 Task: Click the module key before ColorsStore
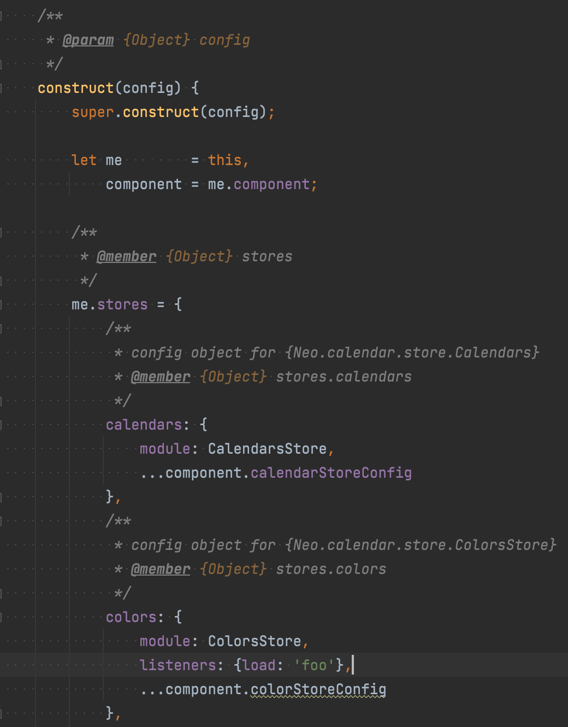(x=165, y=641)
